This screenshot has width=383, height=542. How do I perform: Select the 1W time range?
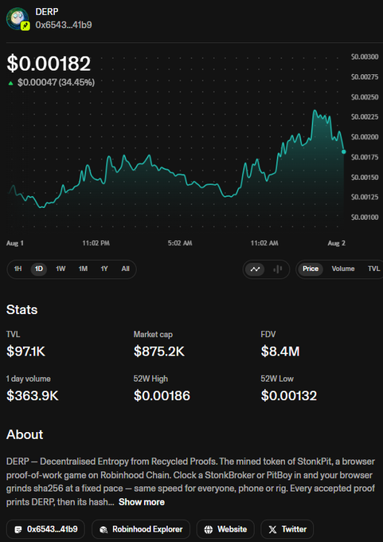pos(61,269)
